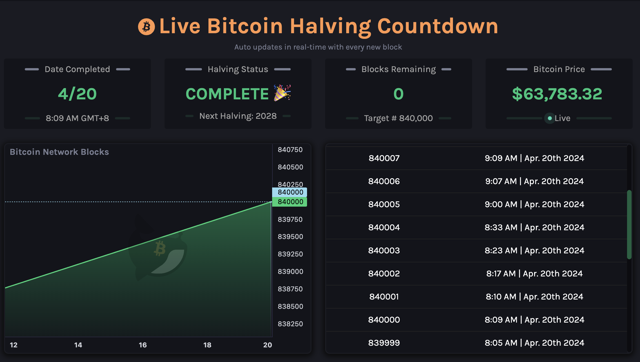This screenshot has height=362, width=640.
Task: Select block 840000 in the list
Action: click(384, 319)
